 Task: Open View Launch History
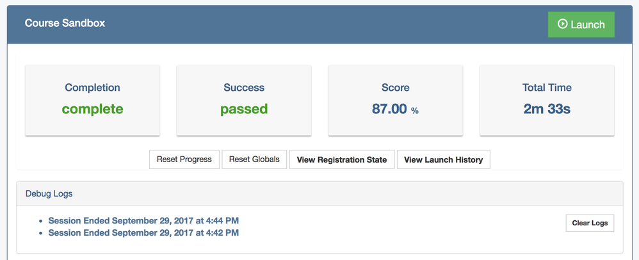(x=444, y=159)
